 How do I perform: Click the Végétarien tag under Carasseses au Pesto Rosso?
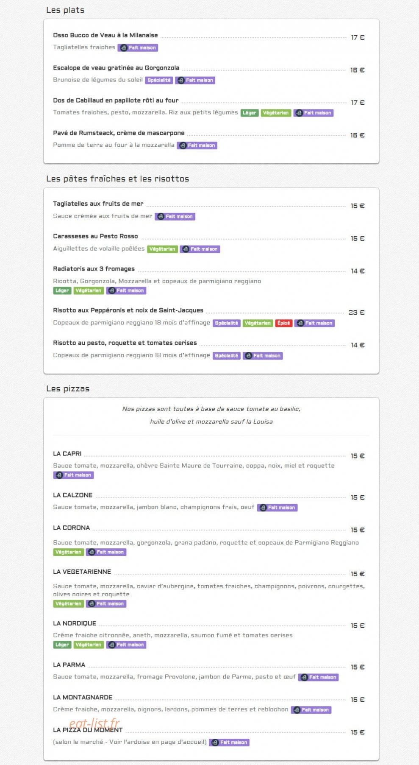point(162,249)
